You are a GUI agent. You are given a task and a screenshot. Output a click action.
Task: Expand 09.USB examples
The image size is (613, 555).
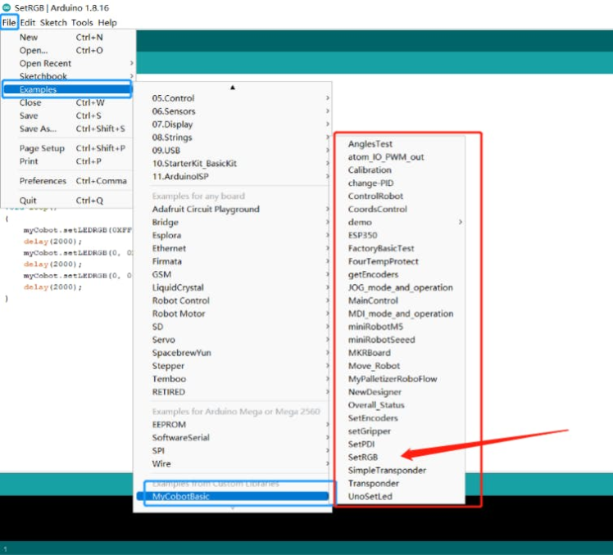[x=233, y=151]
